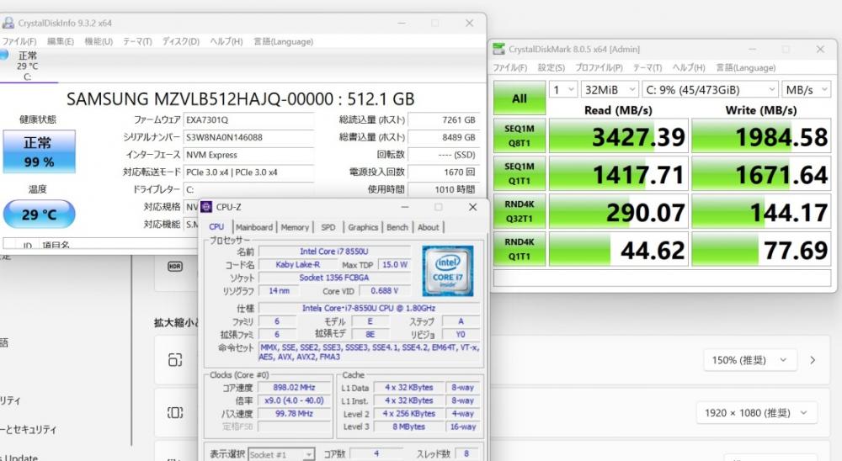This screenshot has width=842, height=461.
Task: Run the SEQ1M Q1T1 test
Action: point(520,173)
